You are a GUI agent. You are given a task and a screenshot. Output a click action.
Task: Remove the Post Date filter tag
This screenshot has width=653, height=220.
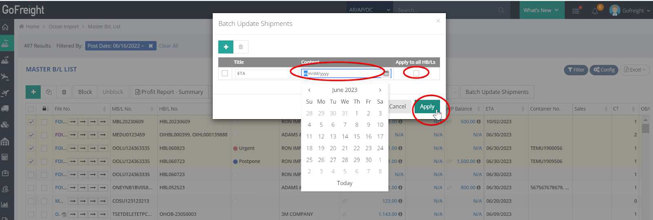tap(151, 46)
